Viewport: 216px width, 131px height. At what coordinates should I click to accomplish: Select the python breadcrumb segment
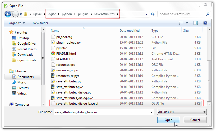click(x=67, y=14)
